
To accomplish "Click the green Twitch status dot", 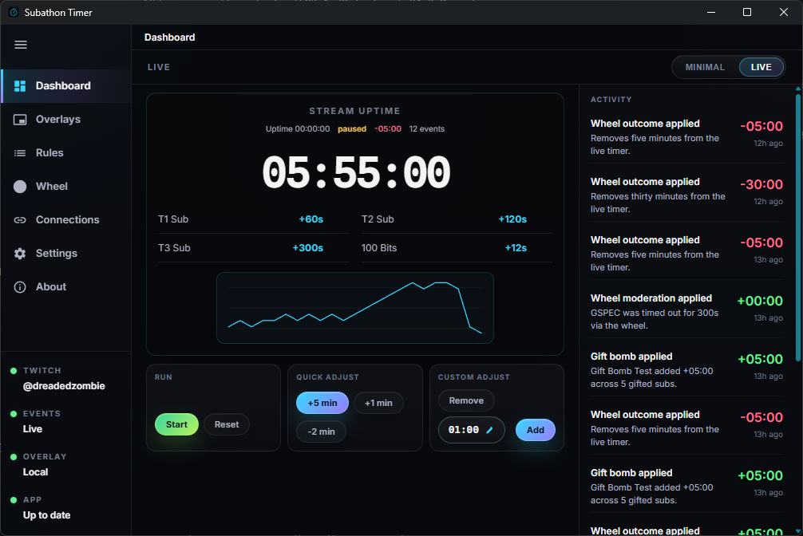I will (14, 371).
